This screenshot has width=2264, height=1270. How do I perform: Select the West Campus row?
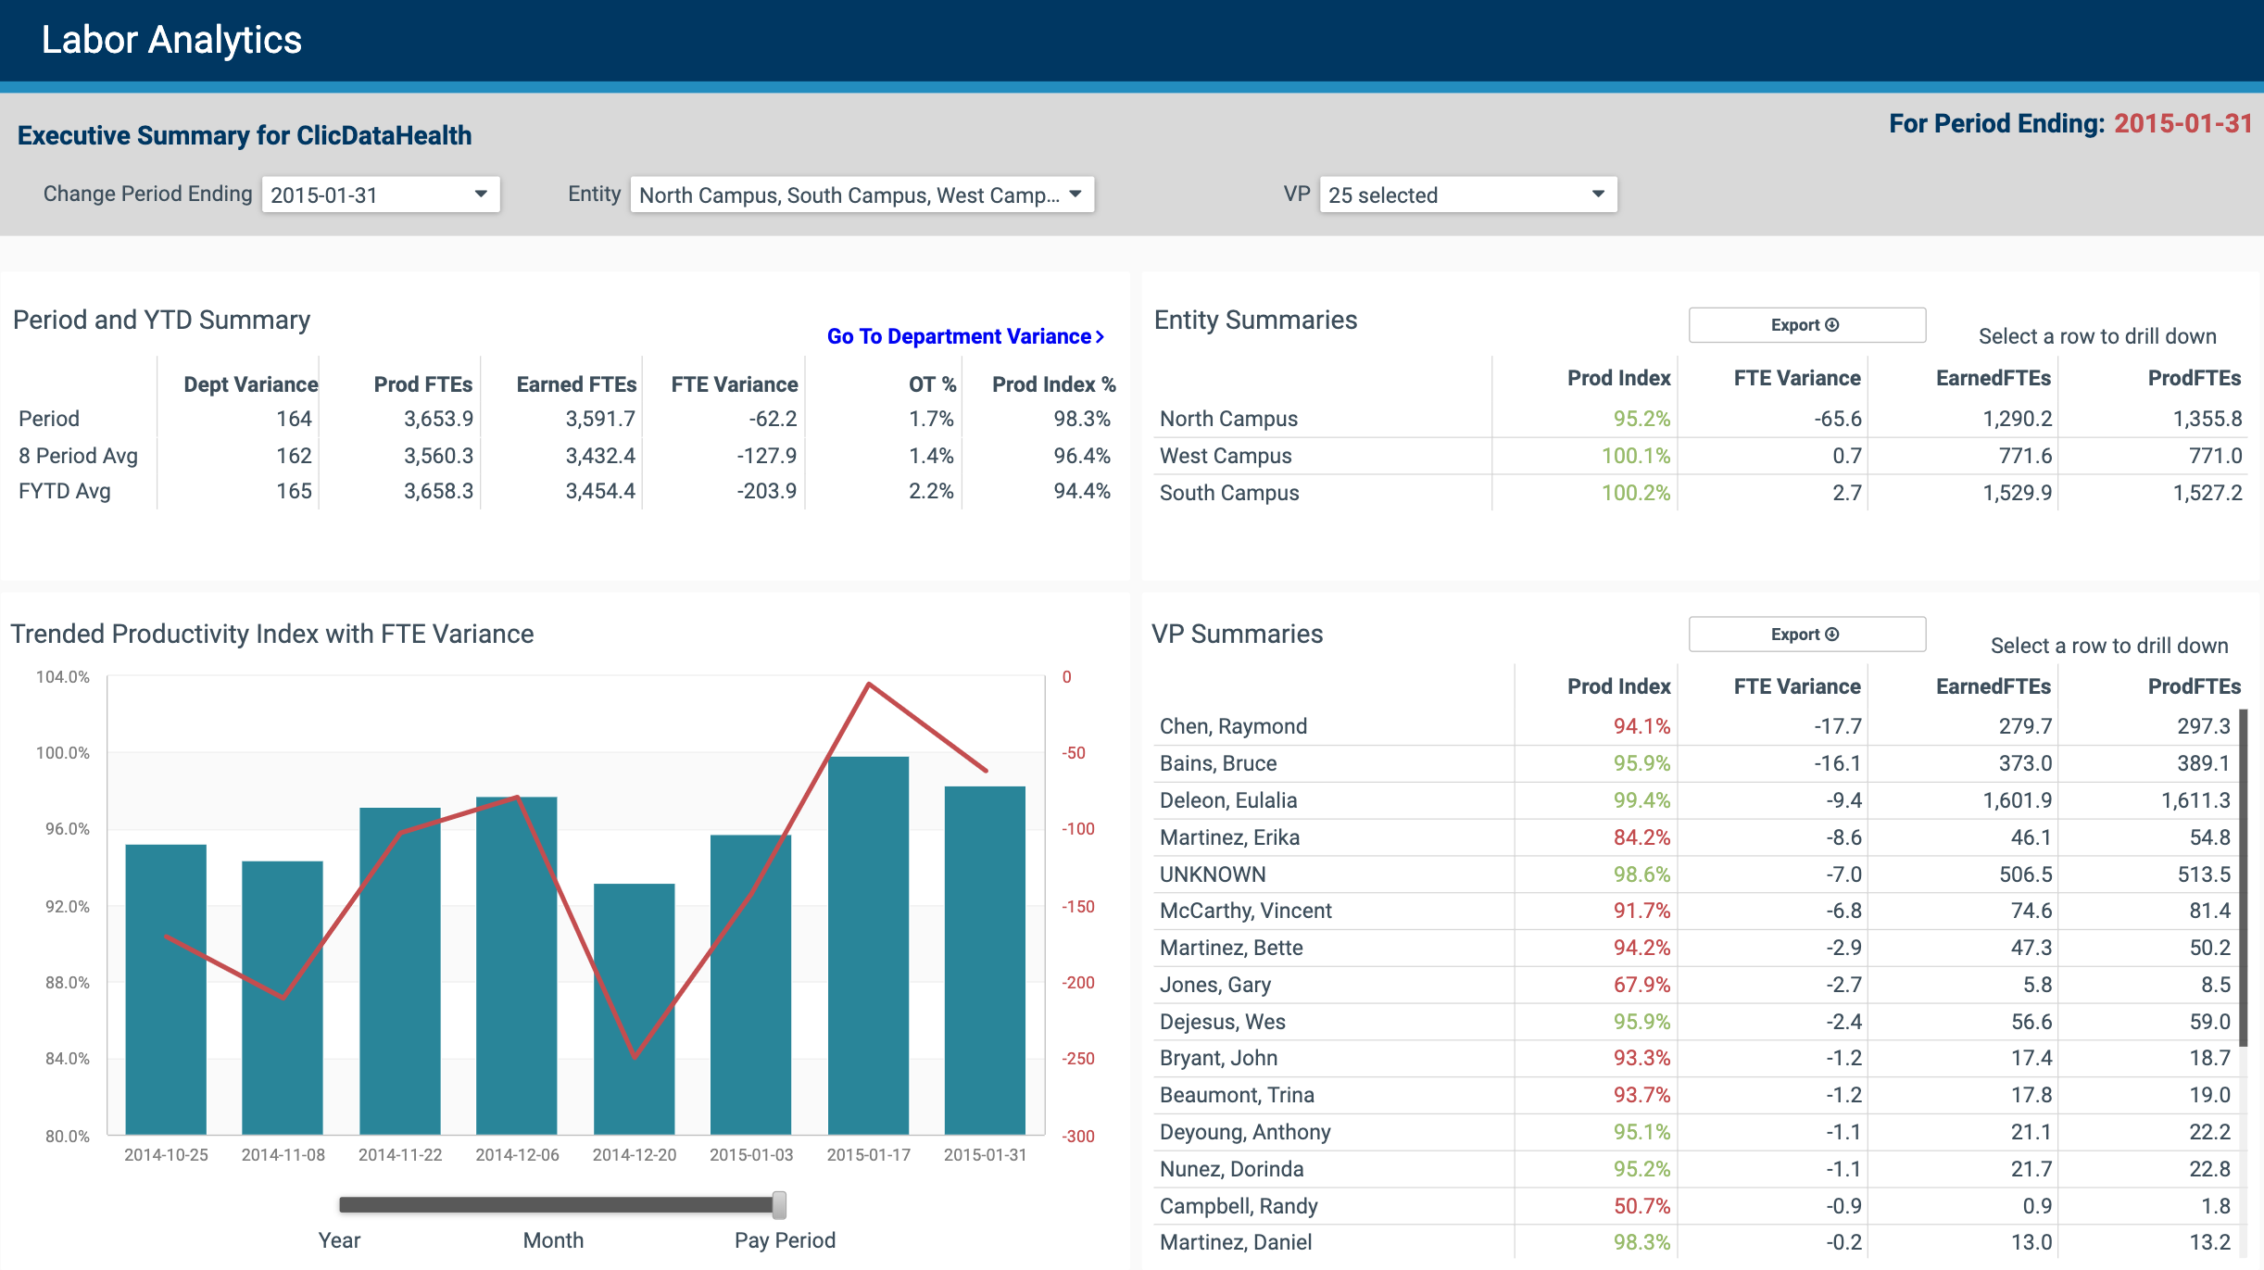1701,456
